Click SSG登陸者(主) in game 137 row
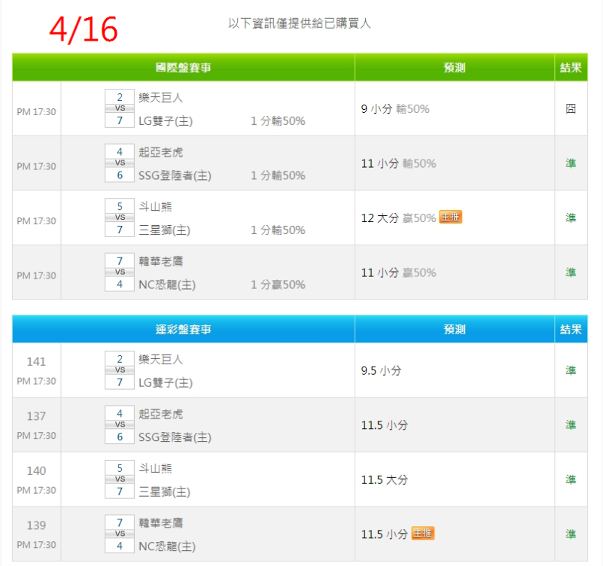Image resolution: width=603 pixels, height=566 pixels. pyautogui.click(x=175, y=437)
